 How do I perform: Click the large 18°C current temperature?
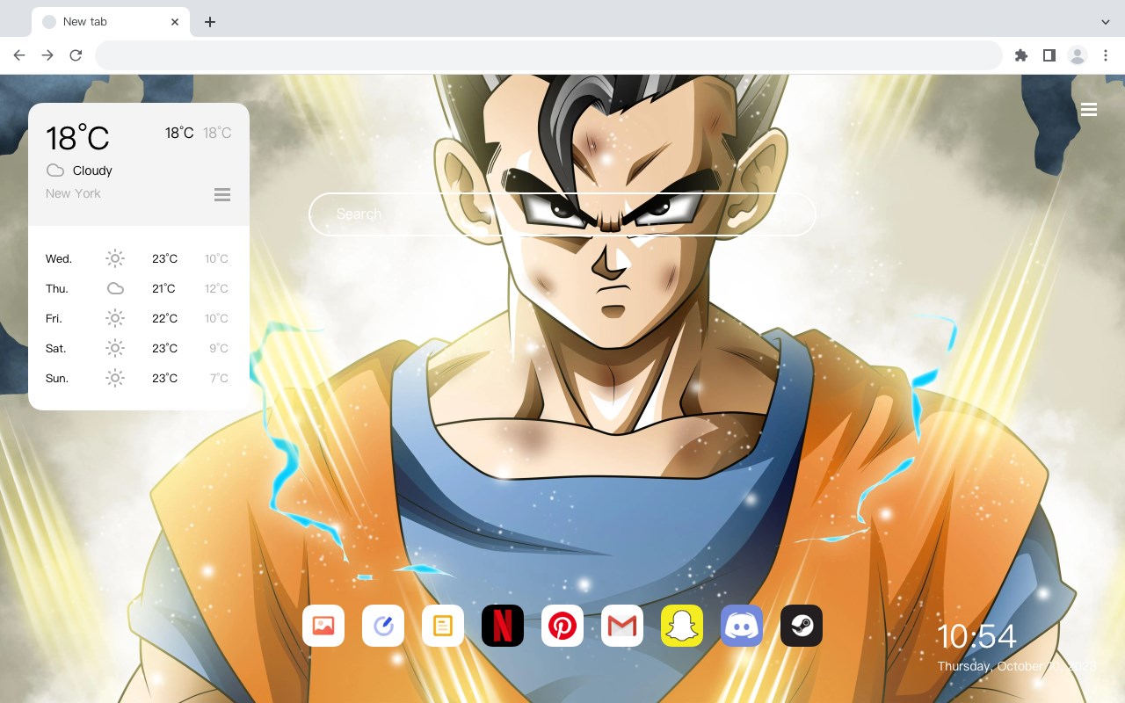click(77, 137)
